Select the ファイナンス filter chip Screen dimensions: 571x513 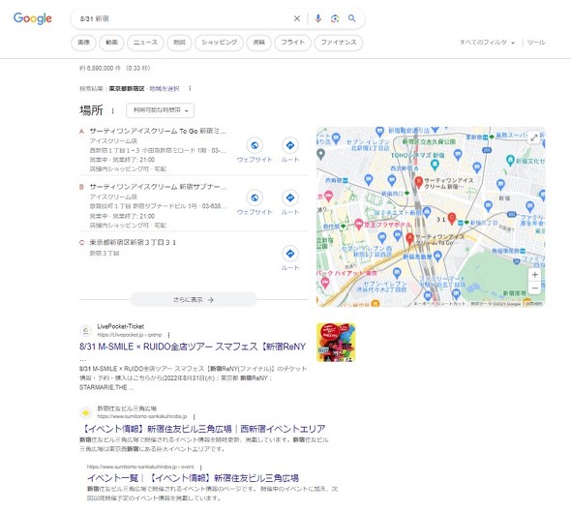click(339, 43)
